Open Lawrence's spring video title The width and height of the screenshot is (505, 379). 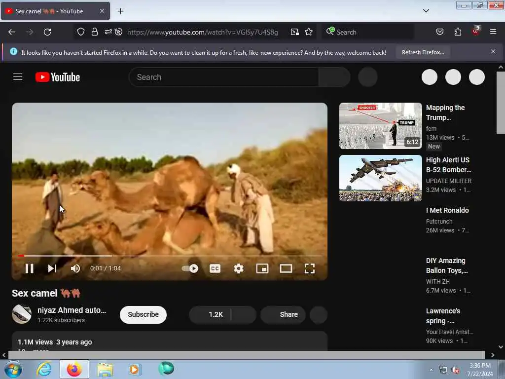coord(443,316)
